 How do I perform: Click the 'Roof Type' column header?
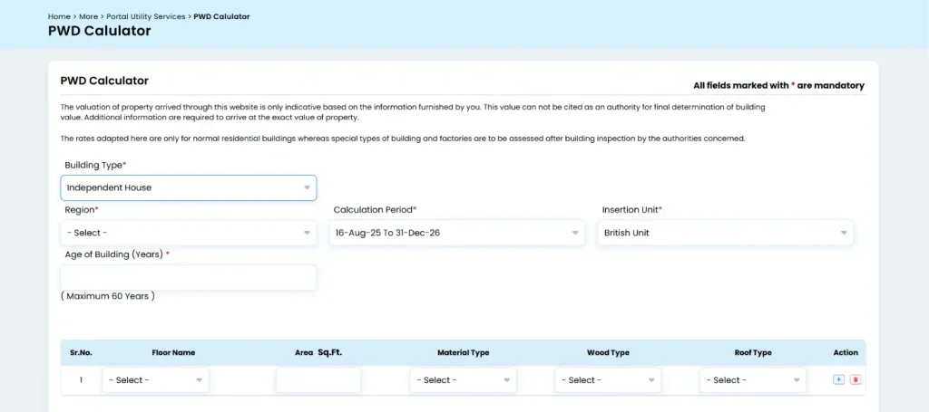753,352
